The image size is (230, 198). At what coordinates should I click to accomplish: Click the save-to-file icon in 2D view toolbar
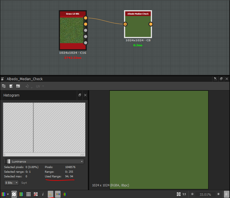click(11, 86)
